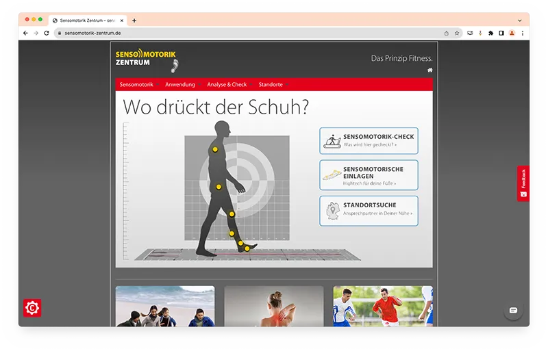
Task: Open the Analyse & Check menu
Action: [x=227, y=85]
